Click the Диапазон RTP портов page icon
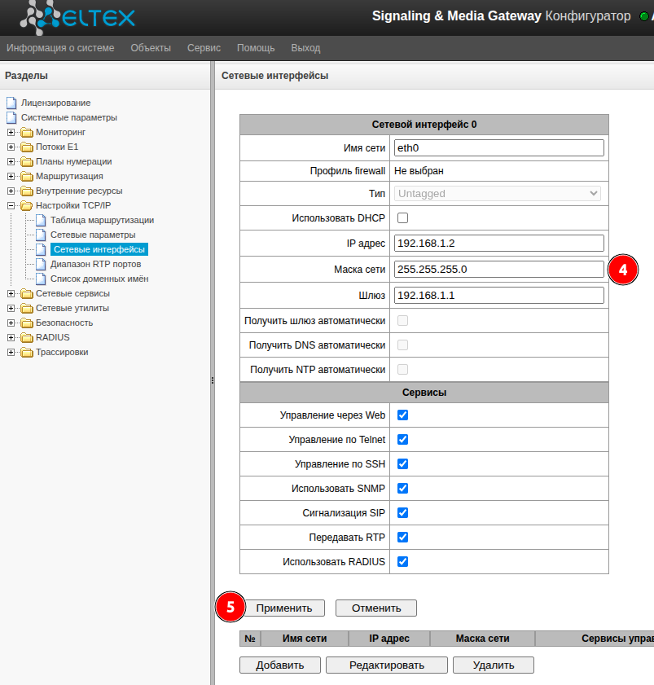 click(42, 264)
